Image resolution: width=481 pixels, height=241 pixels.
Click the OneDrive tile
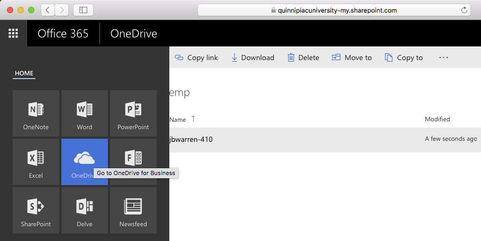click(85, 158)
